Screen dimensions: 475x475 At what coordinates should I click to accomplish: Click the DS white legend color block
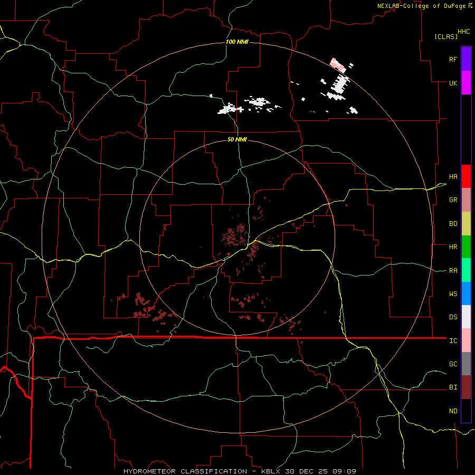click(466, 317)
